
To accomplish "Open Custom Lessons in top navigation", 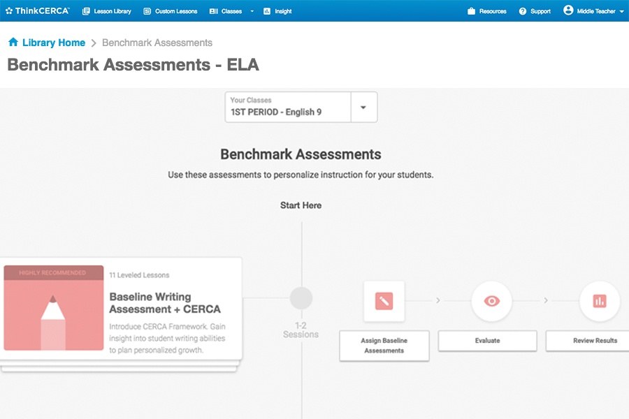I will (171, 11).
